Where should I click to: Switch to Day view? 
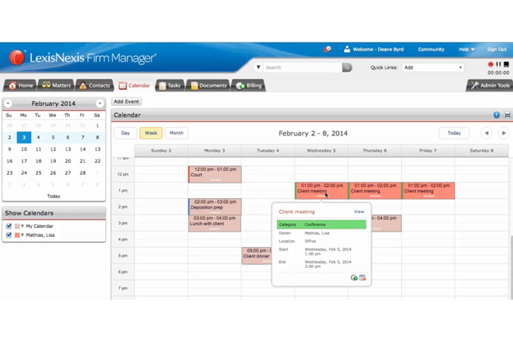125,133
